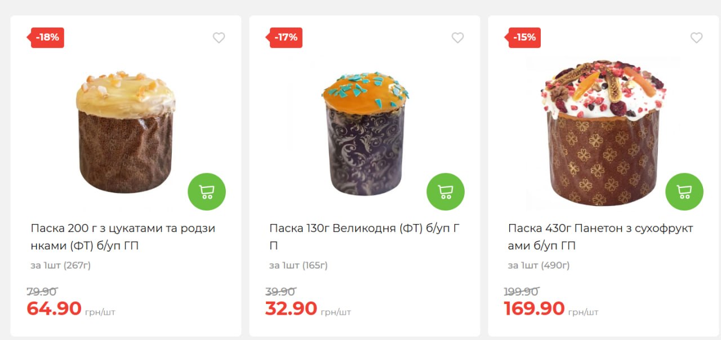This screenshot has height=340, width=721.
Task: Open Паска 430г Панетон product link
Action: tap(600, 237)
